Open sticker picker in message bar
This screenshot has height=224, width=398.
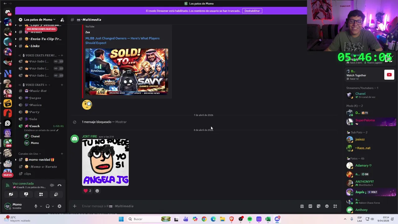318,206
